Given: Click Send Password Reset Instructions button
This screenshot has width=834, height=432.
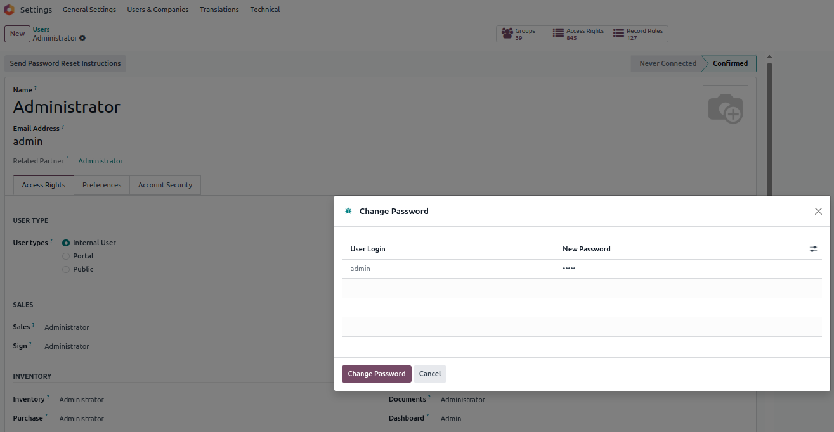Looking at the screenshot, I should [x=65, y=63].
